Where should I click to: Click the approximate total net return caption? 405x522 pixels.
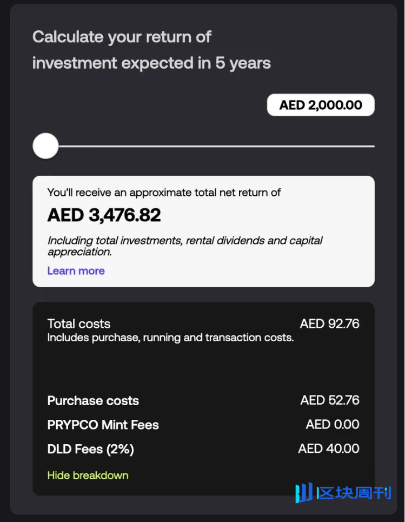[164, 193]
